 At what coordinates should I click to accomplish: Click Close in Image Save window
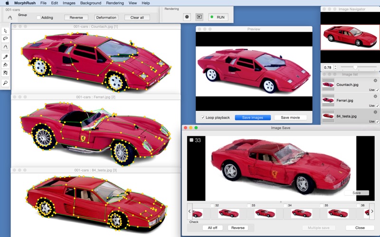(x=360, y=228)
